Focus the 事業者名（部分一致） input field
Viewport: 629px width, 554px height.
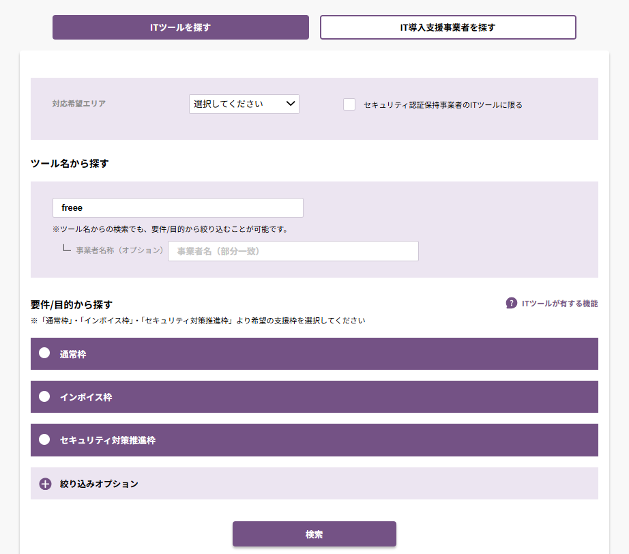(x=293, y=251)
